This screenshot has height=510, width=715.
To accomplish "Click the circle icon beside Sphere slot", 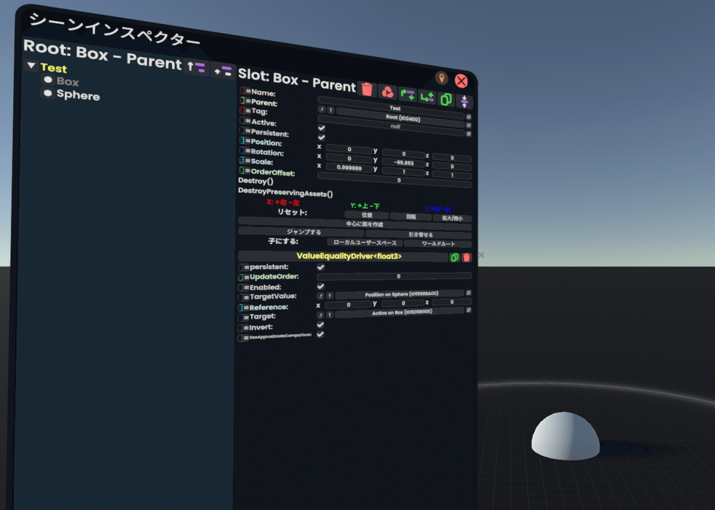I will coord(48,94).
